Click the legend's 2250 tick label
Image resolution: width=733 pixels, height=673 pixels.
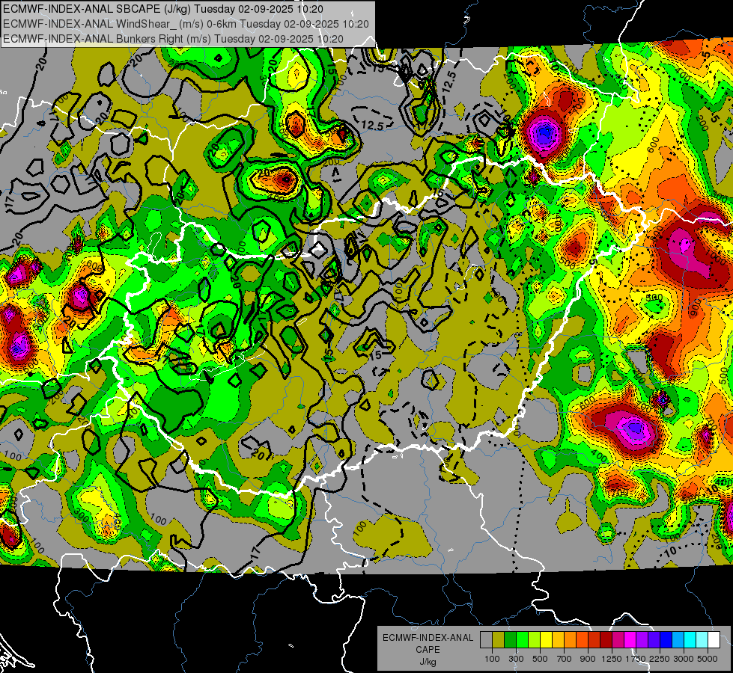click(x=660, y=659)
